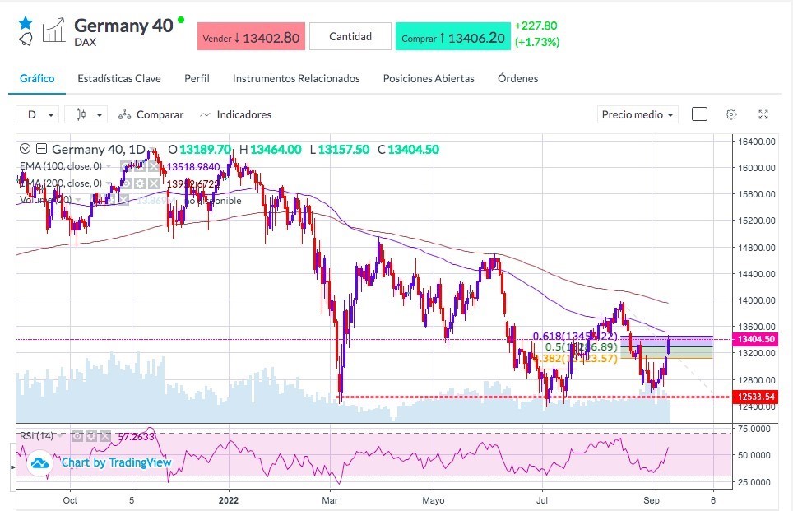
Task: Click the DAX subtitle under Germany 40
Action: [85, 43]
